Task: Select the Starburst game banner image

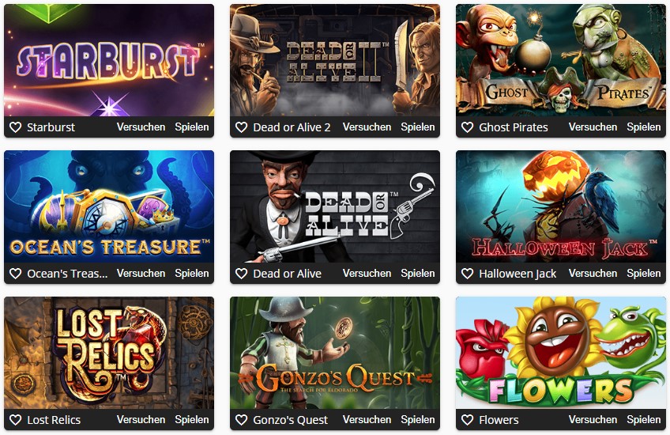Action: coord(109,60)
